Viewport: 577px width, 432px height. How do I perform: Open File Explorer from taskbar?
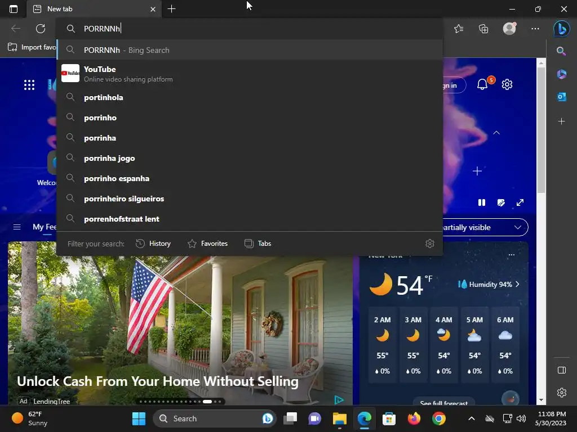coord(340,418)
